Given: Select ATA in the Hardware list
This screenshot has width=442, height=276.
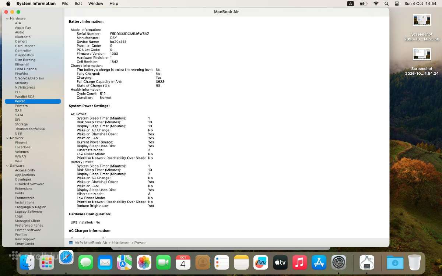Looking at the screenshot, I should click(18, 23).
